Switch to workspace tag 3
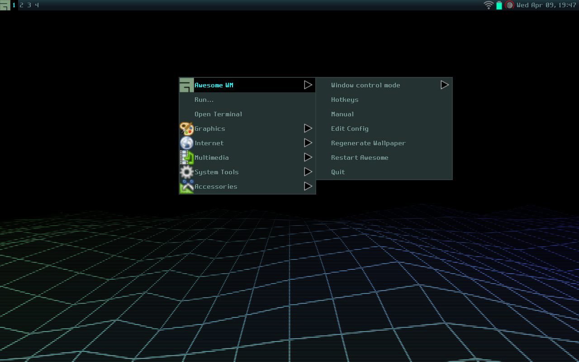 pos(29,5)
